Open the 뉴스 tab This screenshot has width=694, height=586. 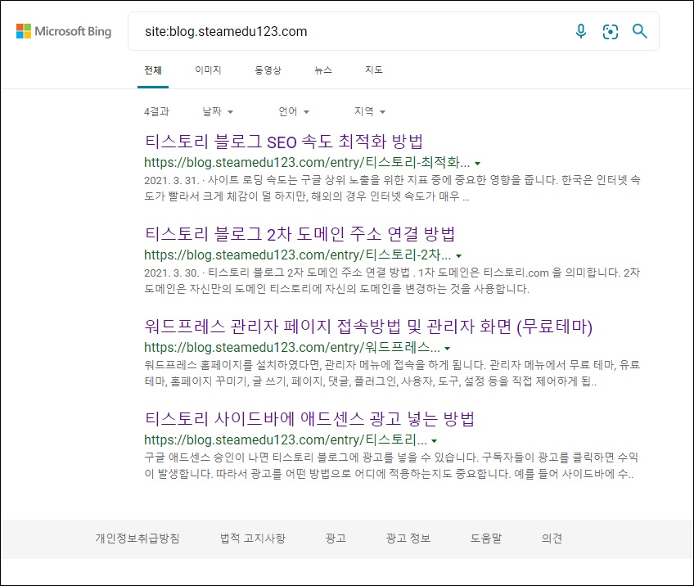323,70
